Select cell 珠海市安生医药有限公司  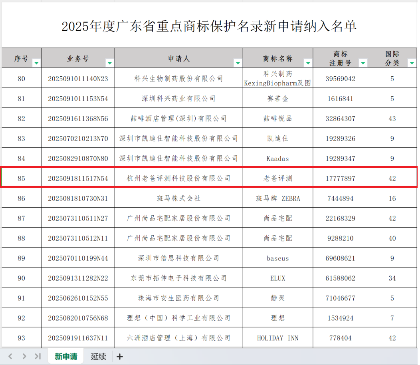[179, 298]
